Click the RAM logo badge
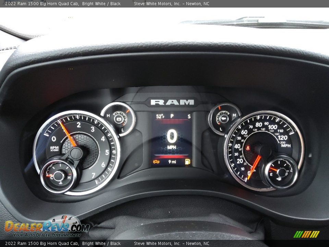The height and width of the screenshot is (247, 329). pyautogui.click(x=172, y=102)
